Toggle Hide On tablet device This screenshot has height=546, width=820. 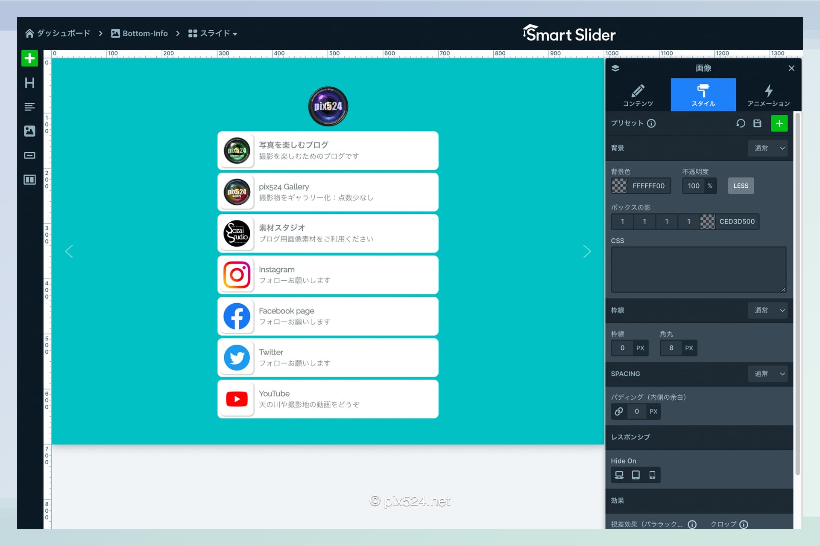635,475
